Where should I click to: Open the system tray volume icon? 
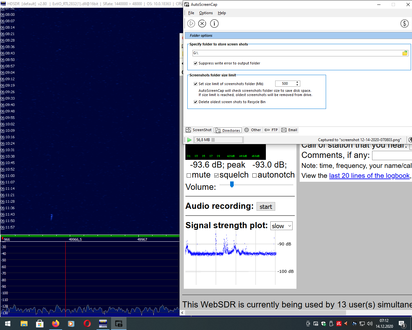click(x=370, y=324)
